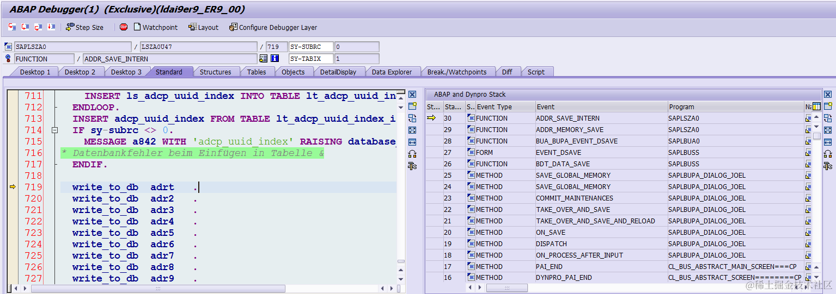The width and height of the screenshot is (836, 294).
Task: Click the navigation icon in ADDR_MEMORY_SAVE row
Action: tap(808, 129)
